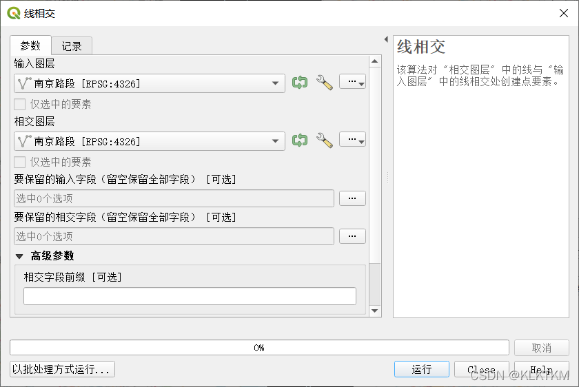
Task: Click iterate-over-layer icon for 相交图层
Action: click(299, 140)
